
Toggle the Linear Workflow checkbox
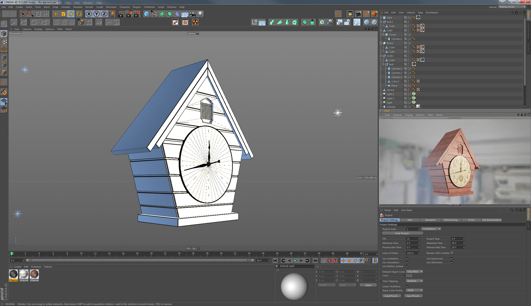(x=407, y=286)
